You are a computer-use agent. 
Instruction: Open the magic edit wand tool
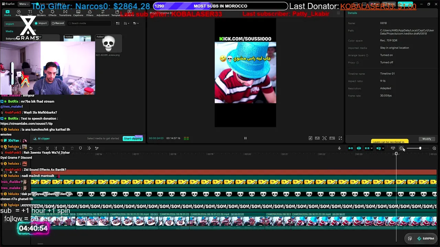click(x=97, y=148)
